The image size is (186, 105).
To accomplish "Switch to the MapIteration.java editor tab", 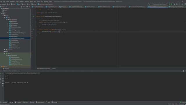I will click(91, 7).
